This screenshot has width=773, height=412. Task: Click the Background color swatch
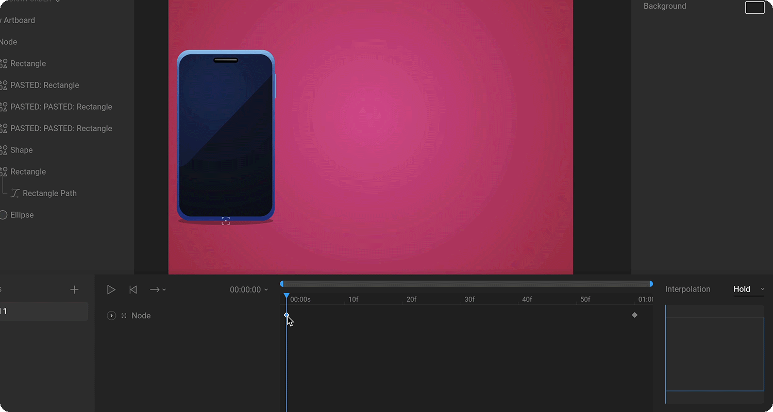(x=755, y=7)
